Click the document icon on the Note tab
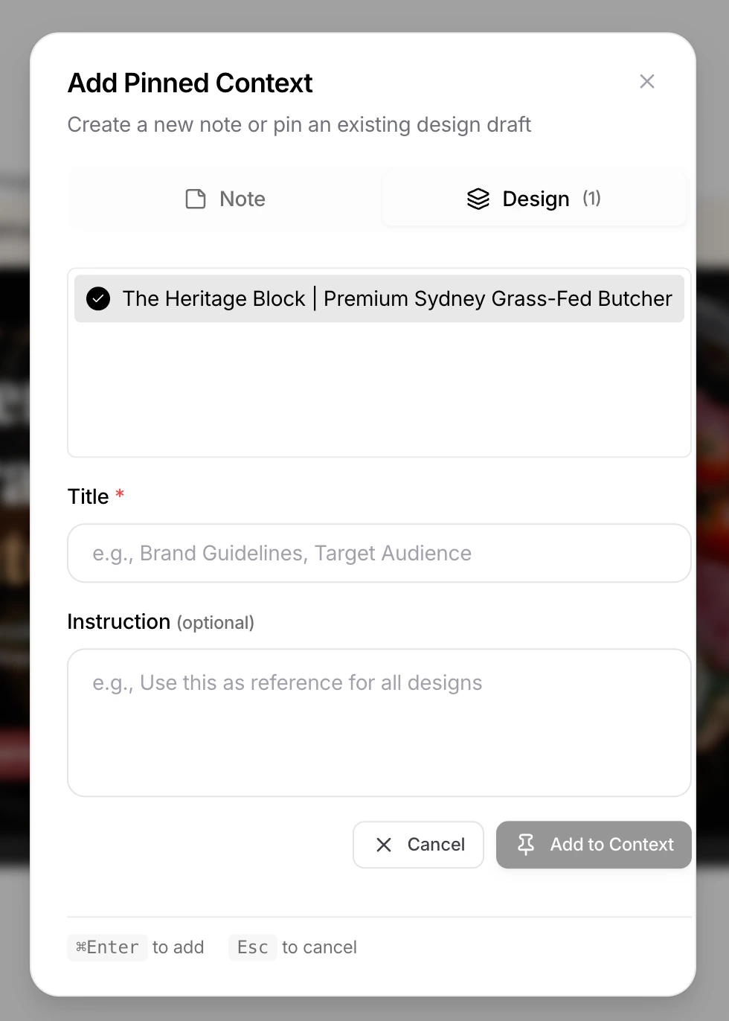The height and width of the screenshot is (1021, 729). coord(195,199)
